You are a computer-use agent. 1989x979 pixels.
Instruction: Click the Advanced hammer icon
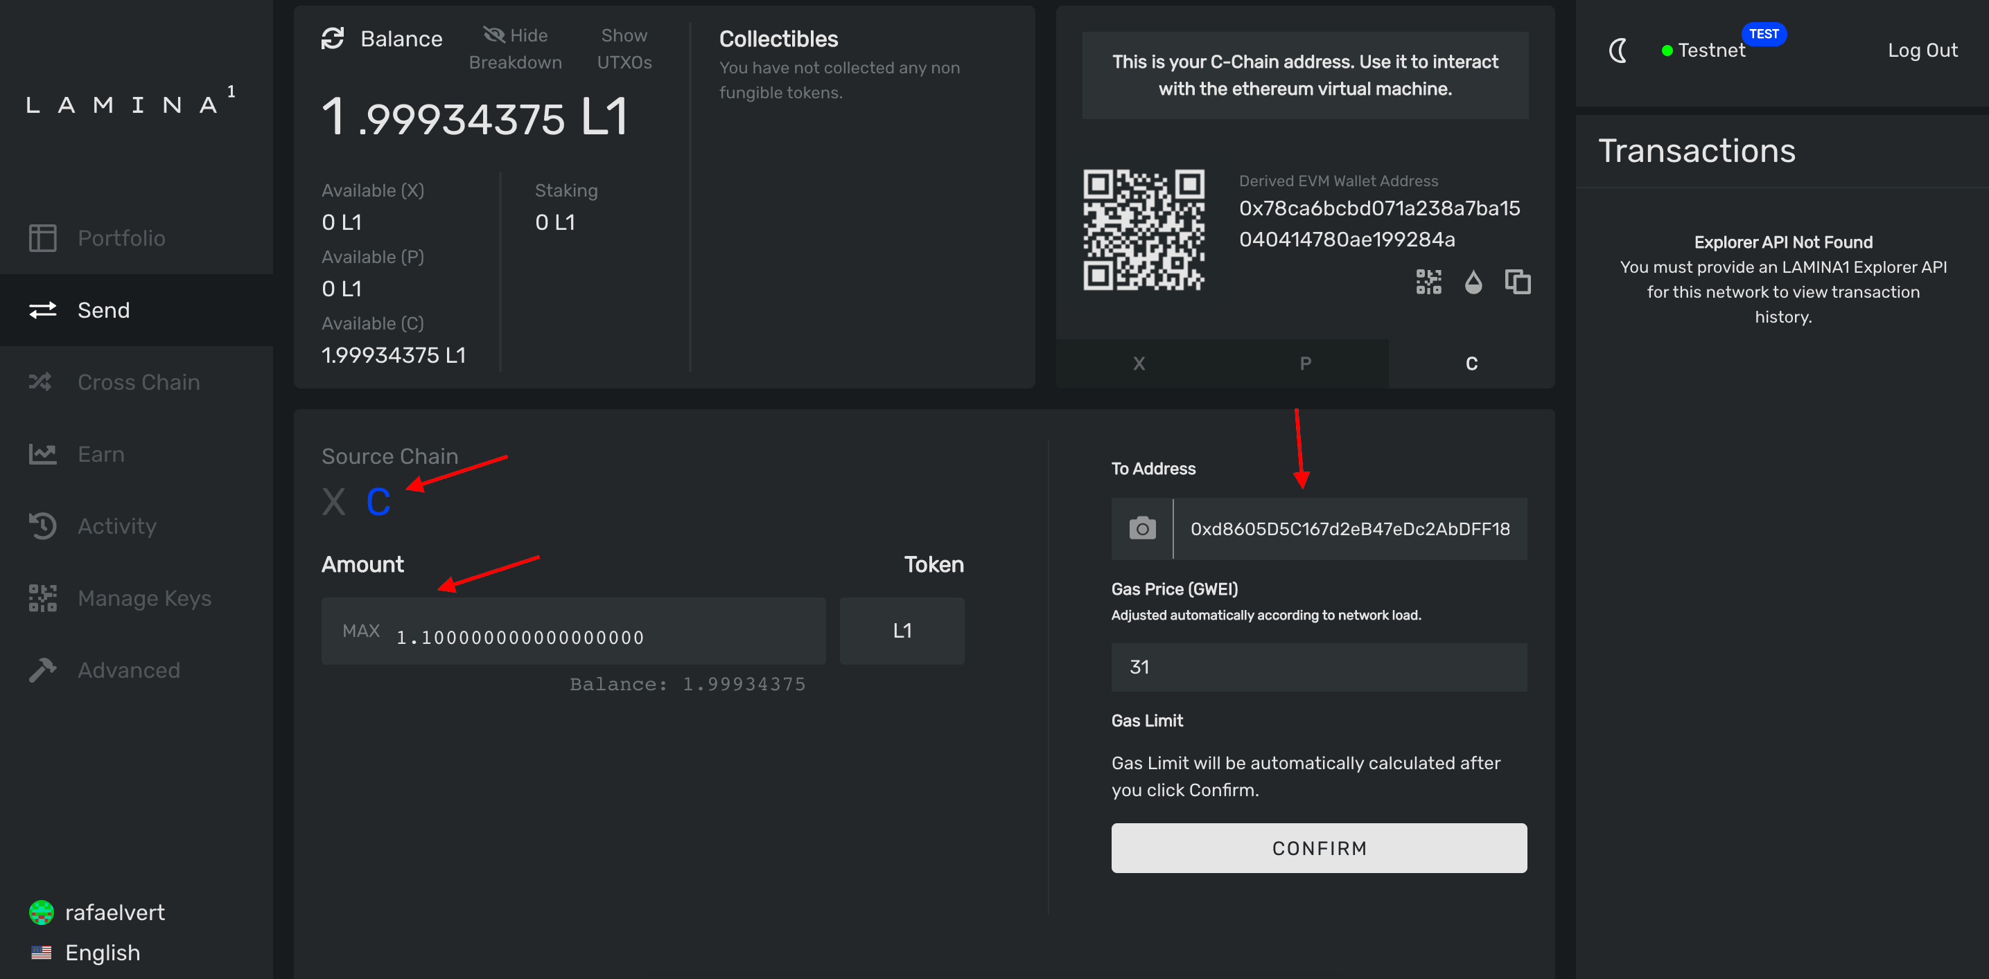pyautogui.click(x=42, y=670)
